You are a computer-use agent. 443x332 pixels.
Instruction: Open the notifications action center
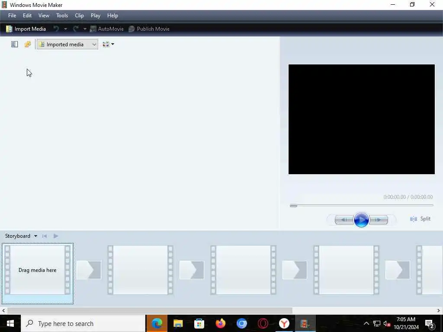click(430, 323)
